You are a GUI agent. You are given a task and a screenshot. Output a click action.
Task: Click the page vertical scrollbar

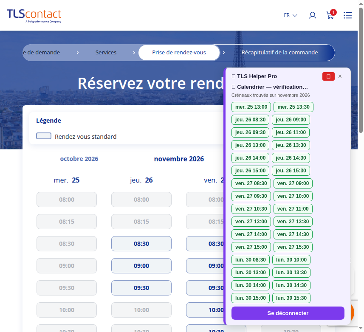tap(361, 70)
